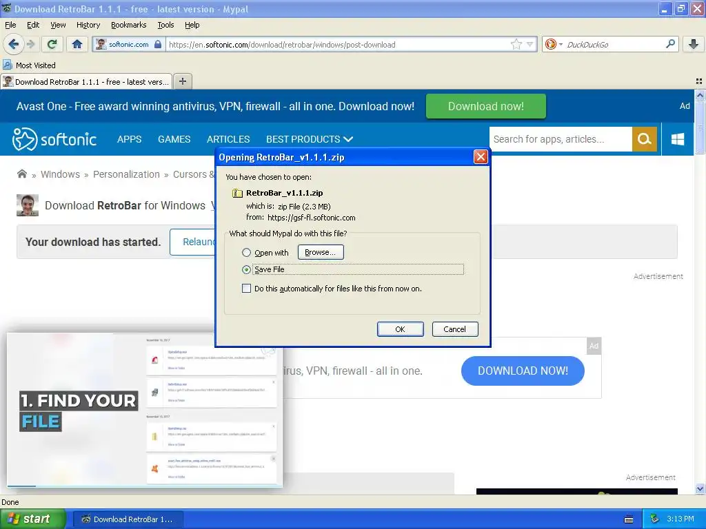
Task: Click the taskbar clock showing 3:13 PM
Action: tap(680, 519)
